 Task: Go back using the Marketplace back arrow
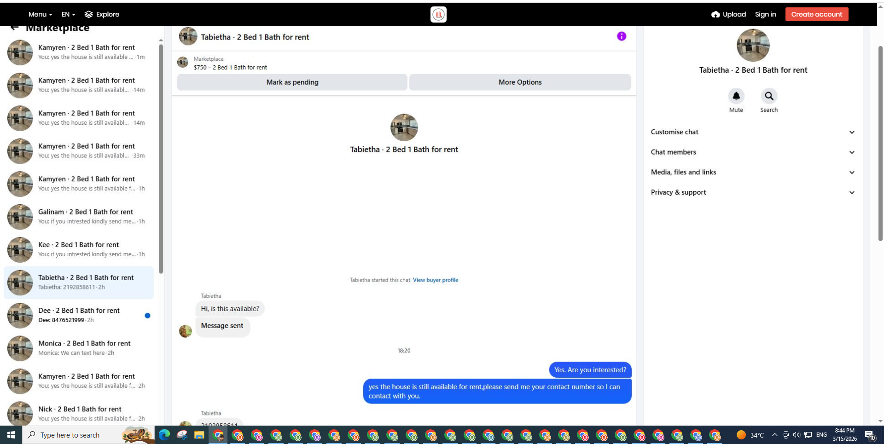pyautogui.click(x=15, y=28)
